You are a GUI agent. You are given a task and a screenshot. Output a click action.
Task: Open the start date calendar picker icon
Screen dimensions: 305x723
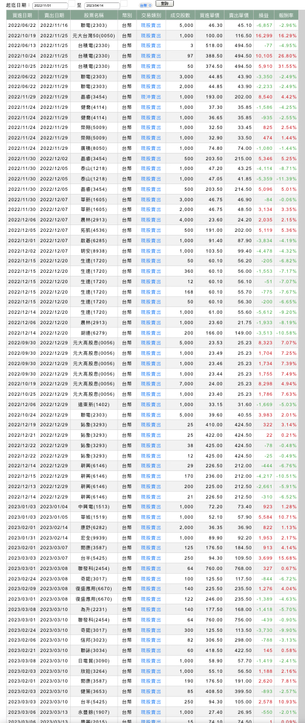(x=71, y=4)
